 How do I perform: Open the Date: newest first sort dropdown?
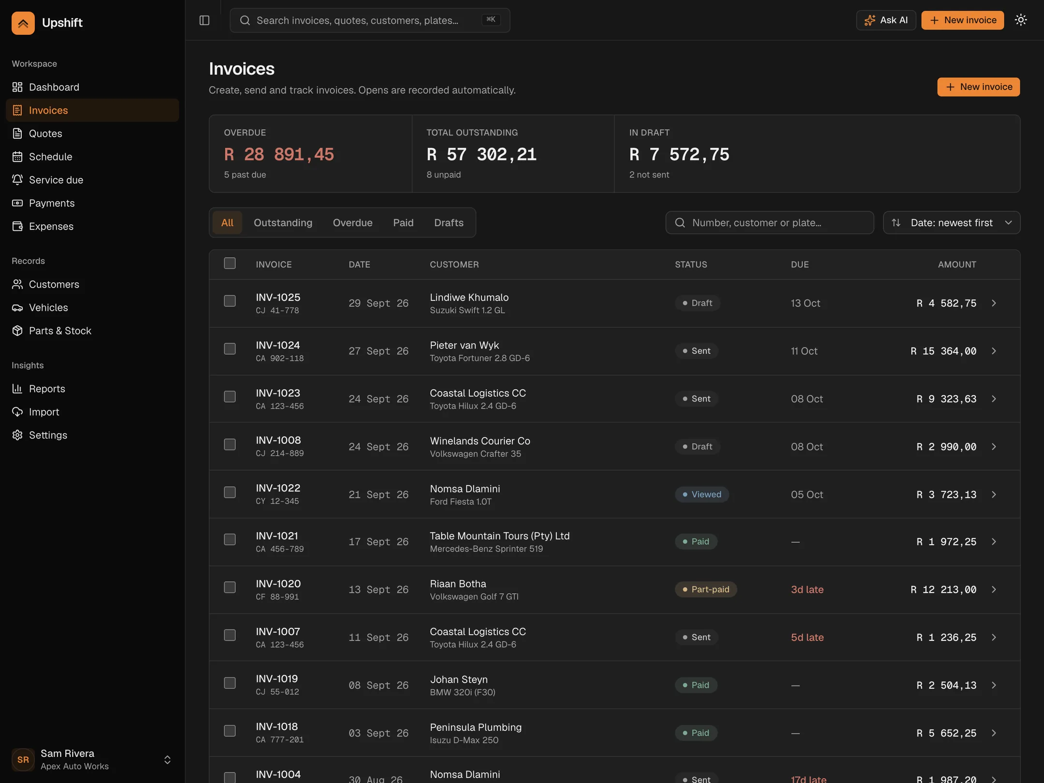click(951, 222)
